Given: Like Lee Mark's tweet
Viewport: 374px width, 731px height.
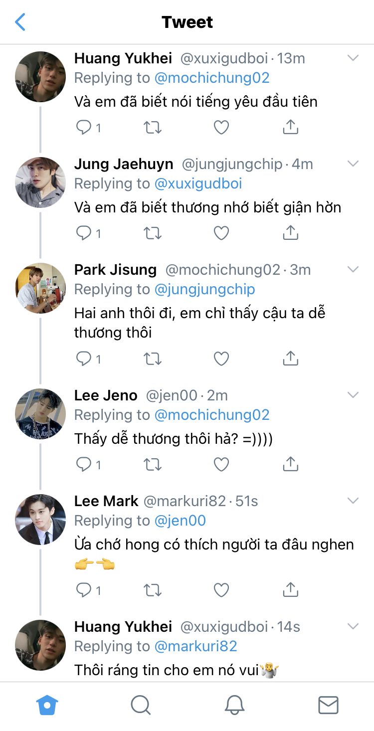Looking at the screenshot, I should click(x=221, y=590).
